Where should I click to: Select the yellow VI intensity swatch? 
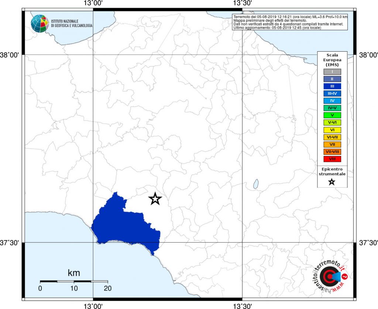pos(332,130)
